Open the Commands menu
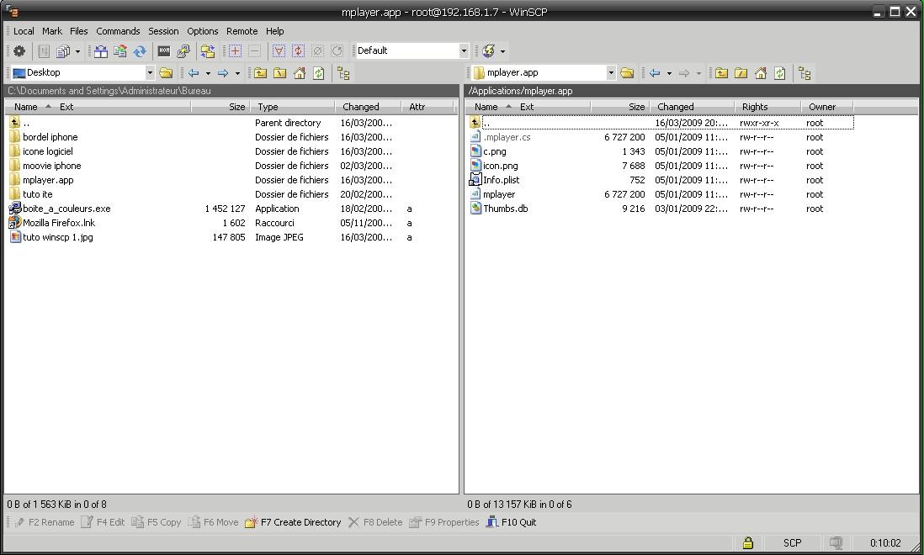This screenshot has height=555, width=924. [118, 31]
